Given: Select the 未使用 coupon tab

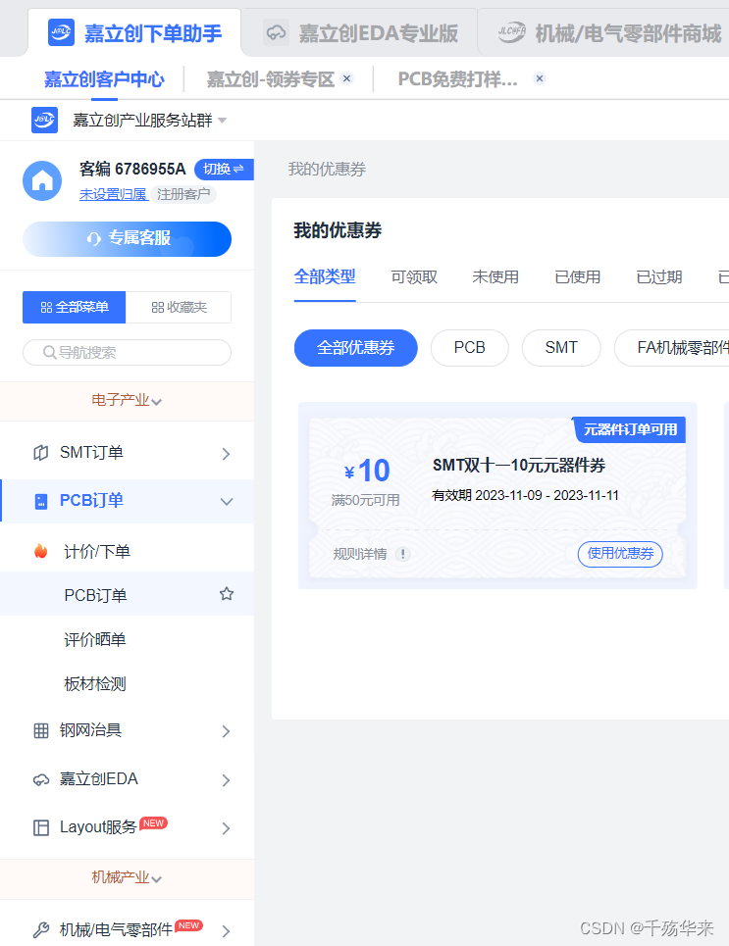Looking at the screenshot, I should tap(495, 276).
